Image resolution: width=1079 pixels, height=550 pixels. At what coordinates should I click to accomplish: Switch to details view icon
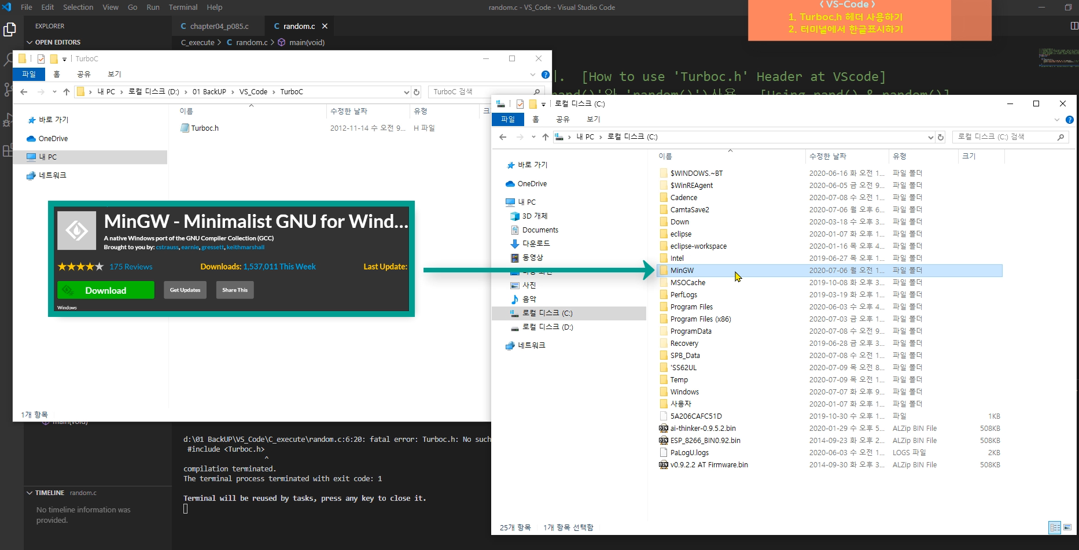coord(1055,527)
